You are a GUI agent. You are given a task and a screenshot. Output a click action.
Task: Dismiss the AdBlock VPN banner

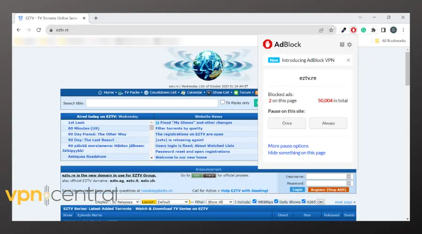click(x=348, y=60)
